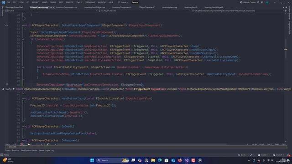Toggle the CRLF line ending setting
Screen dimensions: 292x164
[x=284, y=144]
